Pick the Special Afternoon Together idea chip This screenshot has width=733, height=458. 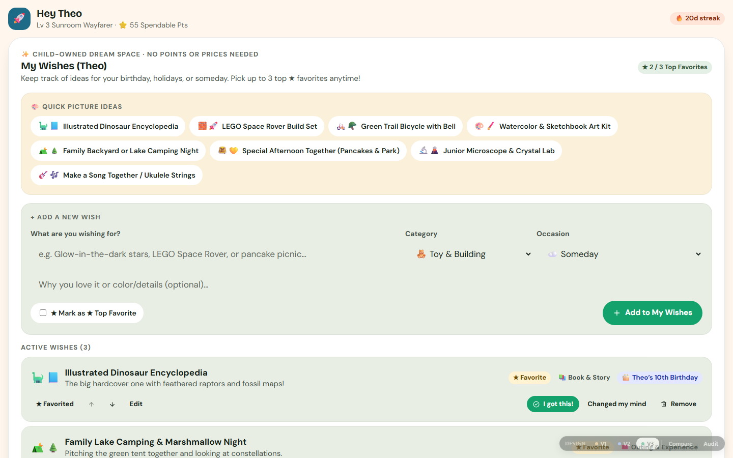coord(308,151)
